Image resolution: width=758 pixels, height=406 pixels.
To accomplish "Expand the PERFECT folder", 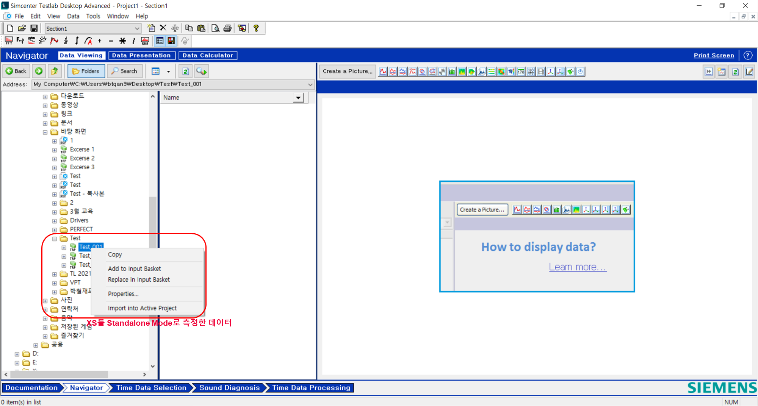I will point(55,230).
